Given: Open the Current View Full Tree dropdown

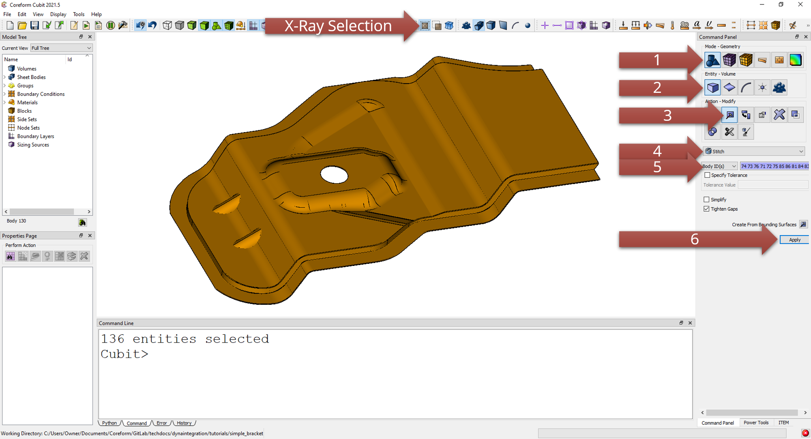Looking at the screenshot, I should (x=61, y=48).
